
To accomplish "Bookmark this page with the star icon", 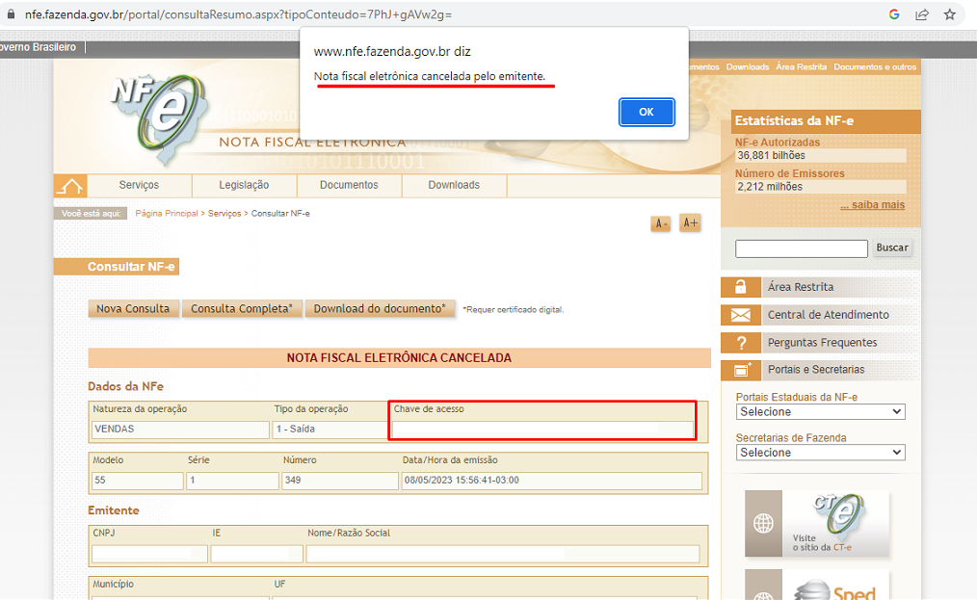I will pyautogui.click(x=950, y=14).
